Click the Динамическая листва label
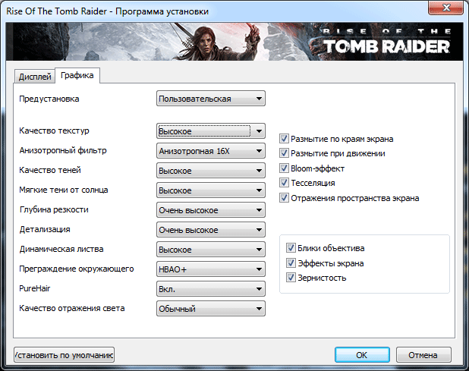 coord(61,249)
